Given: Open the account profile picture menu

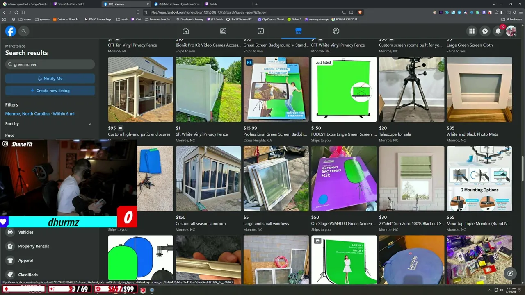Looking at the screenshot, I should pyautogui.click(x=511, y=31).
